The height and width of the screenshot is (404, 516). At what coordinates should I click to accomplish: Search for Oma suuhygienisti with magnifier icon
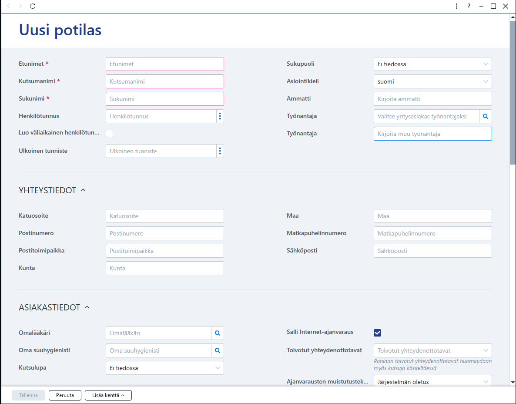pyautogui.click(x=218, y=350)
